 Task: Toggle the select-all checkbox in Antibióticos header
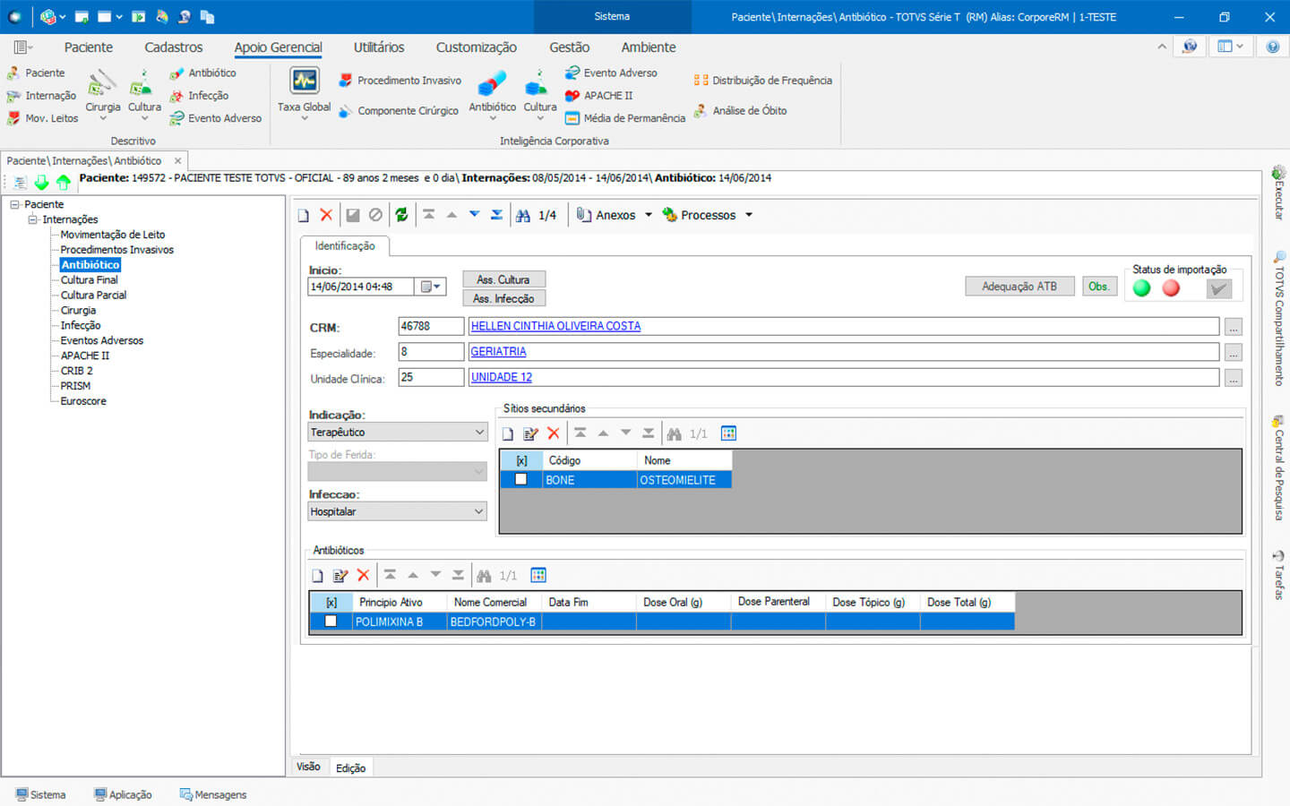coord(331,603)
